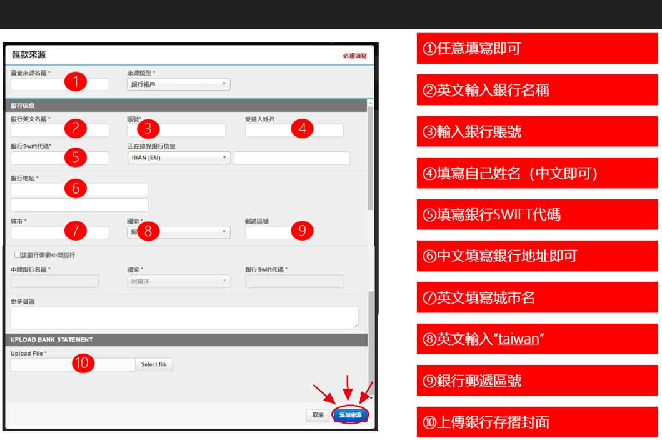662x440 pixels.
Task: Click the red circle marker numbered 10
Action: point(83,363)
